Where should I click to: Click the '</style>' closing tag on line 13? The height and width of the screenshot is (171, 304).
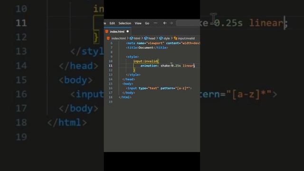click(133, 75)
